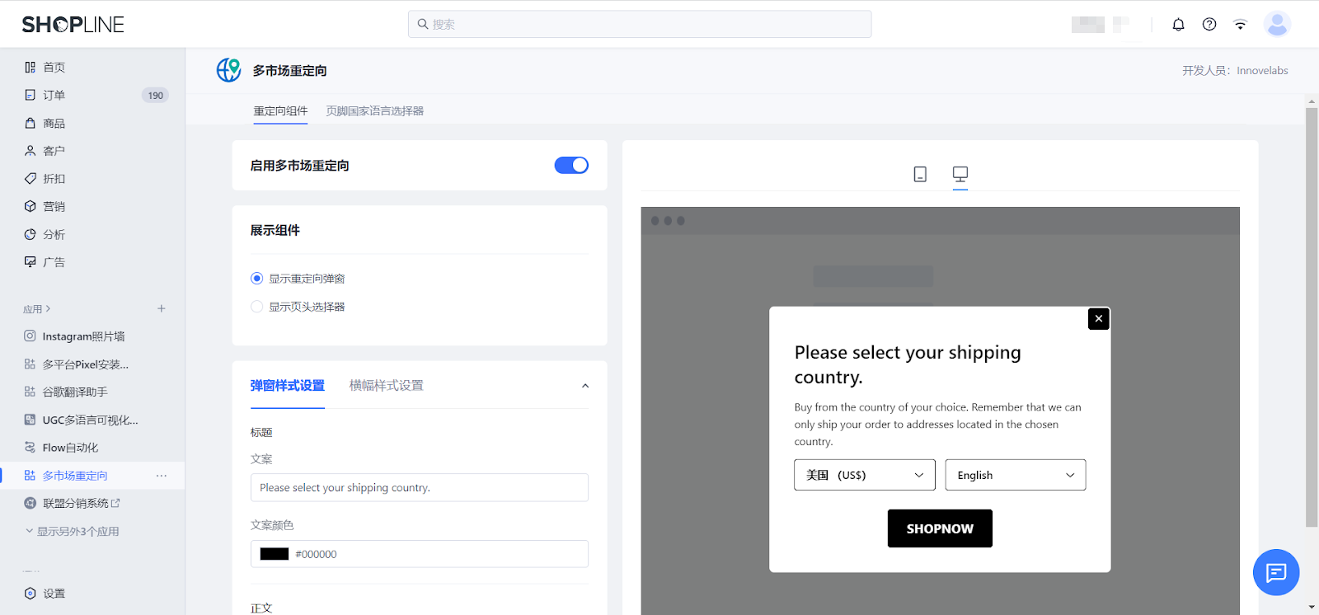Screen dimensions: 1319x615
Task: Switch preview to desktop monitor icon
Action: (x=960, y=174)
